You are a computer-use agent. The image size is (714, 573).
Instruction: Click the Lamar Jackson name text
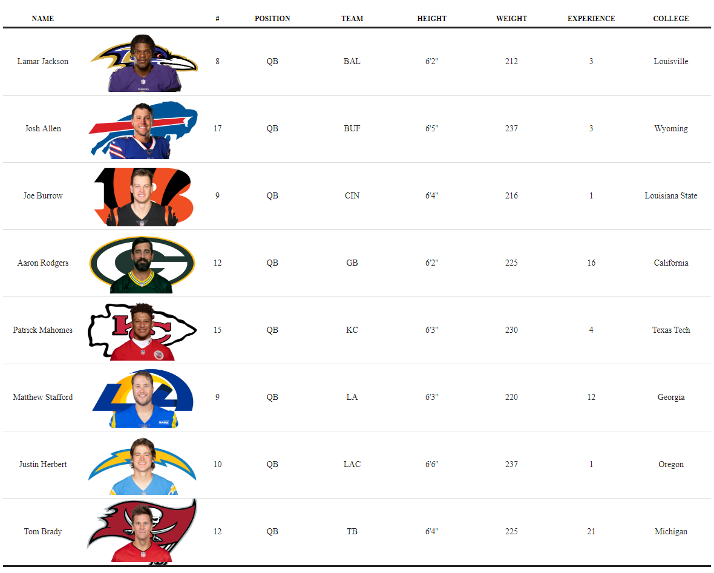pyautogui.click(x=42, y=62)
